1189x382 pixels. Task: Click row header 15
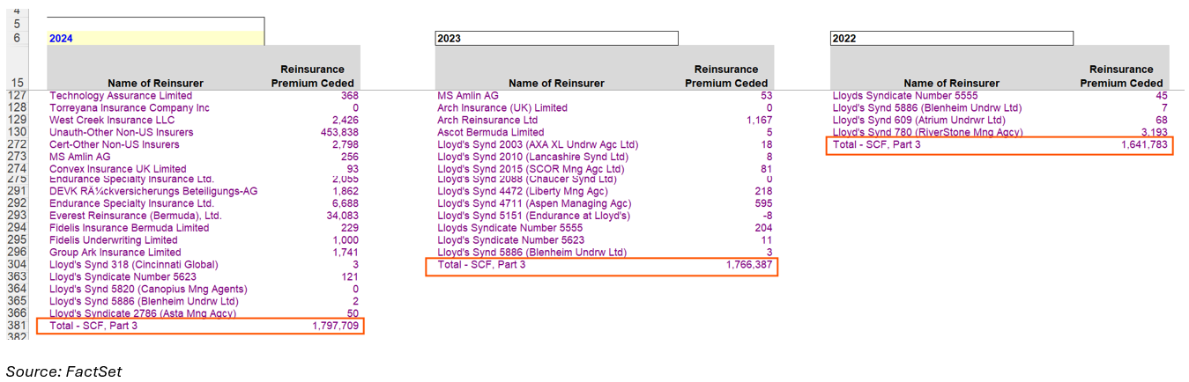(x=18, y=83)
